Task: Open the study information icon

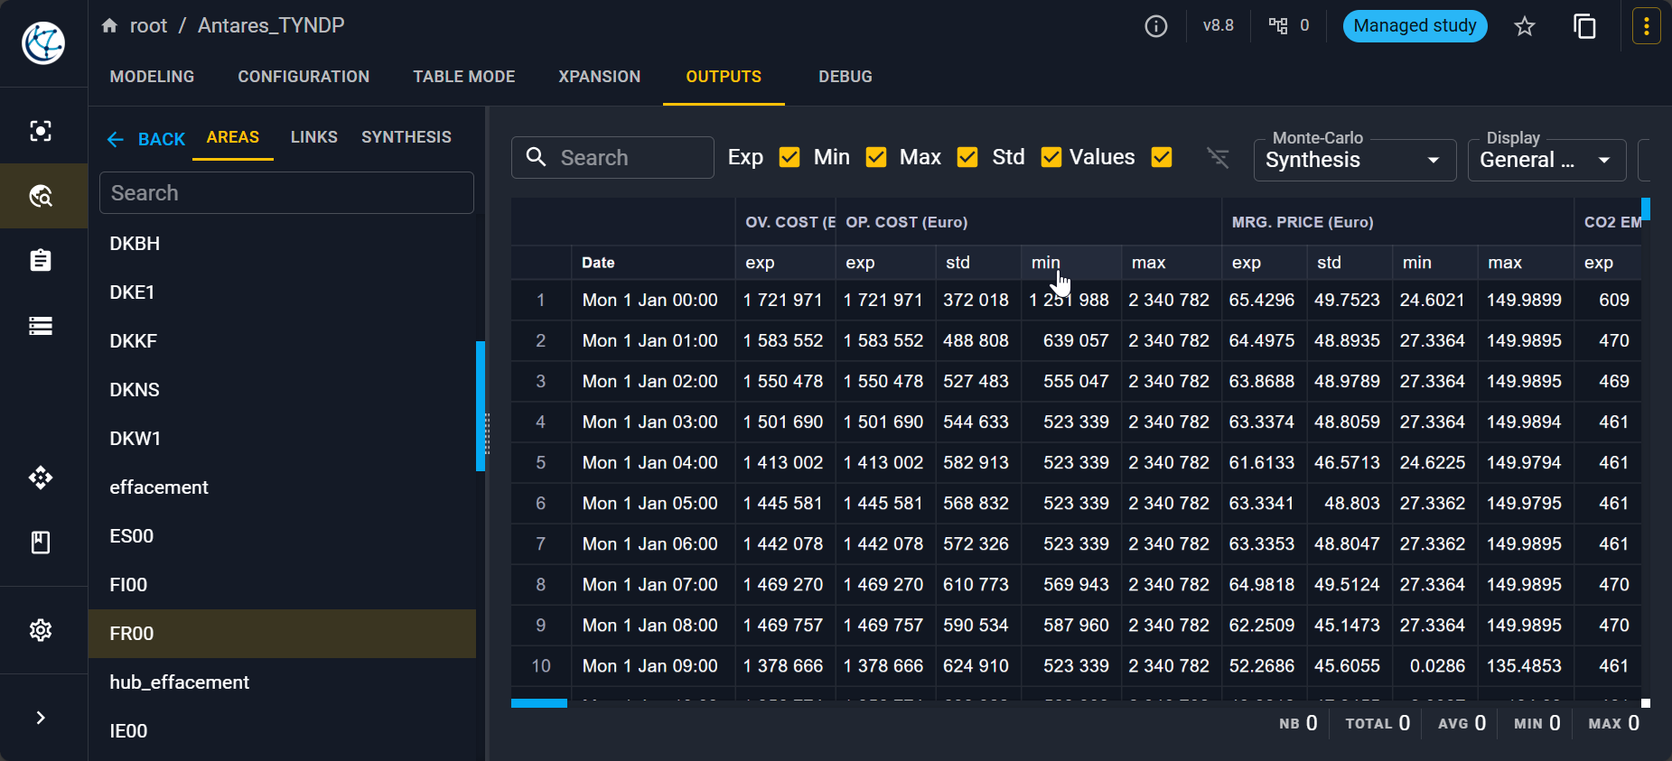Action: tap(1156, 26)
